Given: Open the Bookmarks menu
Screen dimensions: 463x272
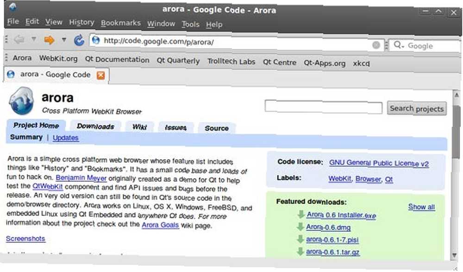Looking at the screenshot, I should pos(121,23).
